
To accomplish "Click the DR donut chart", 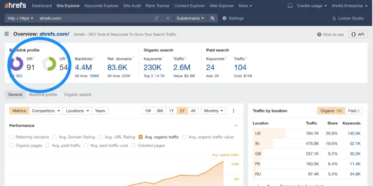I will pyautogui.click(x=16, y=64).
